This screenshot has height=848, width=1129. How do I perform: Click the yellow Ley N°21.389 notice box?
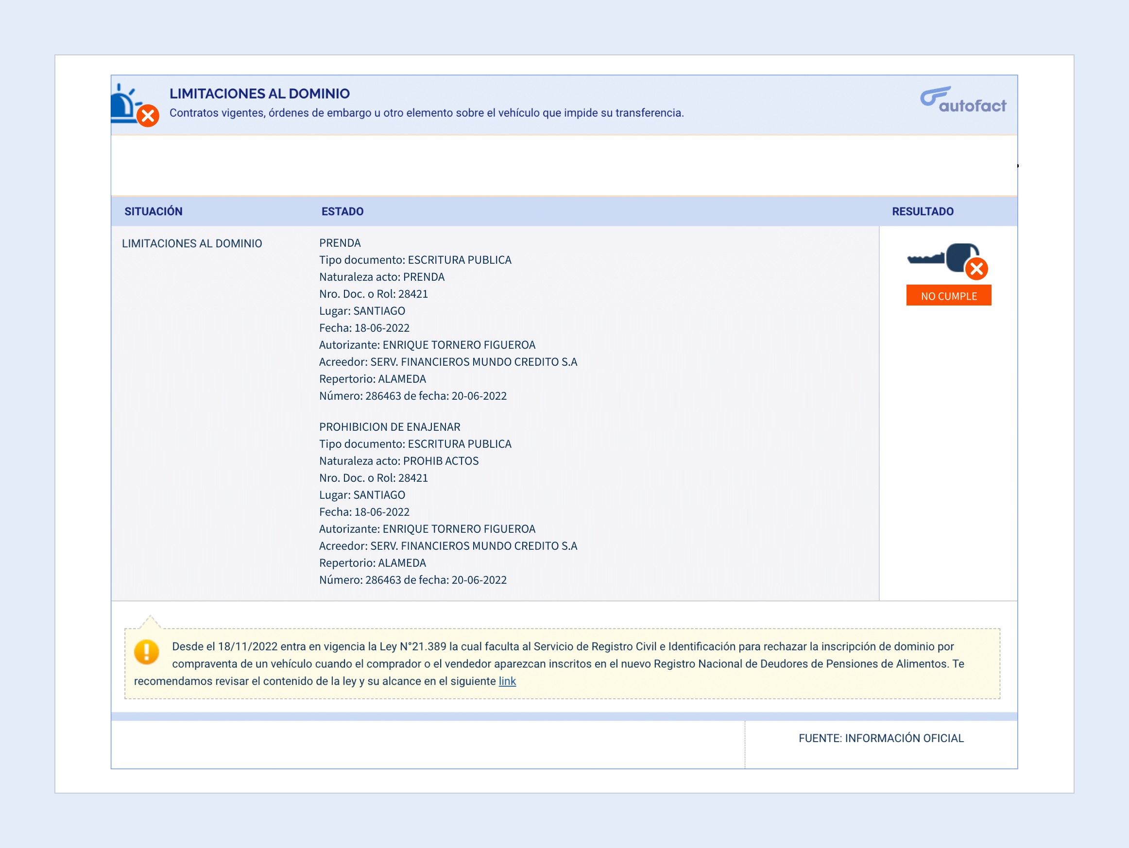(562, 663)
